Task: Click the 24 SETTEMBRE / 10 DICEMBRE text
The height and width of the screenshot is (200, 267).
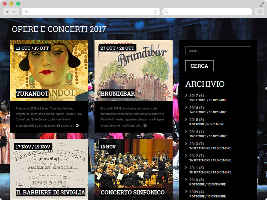Action: tap(210, 148)
